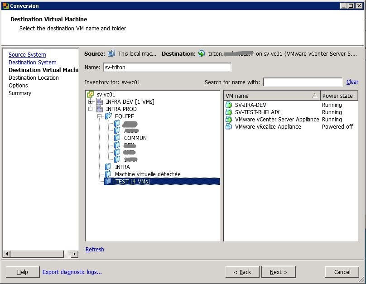Click the Name field containing sv-triton
Viewport: 366px width, 284px height.
(167, 67)
